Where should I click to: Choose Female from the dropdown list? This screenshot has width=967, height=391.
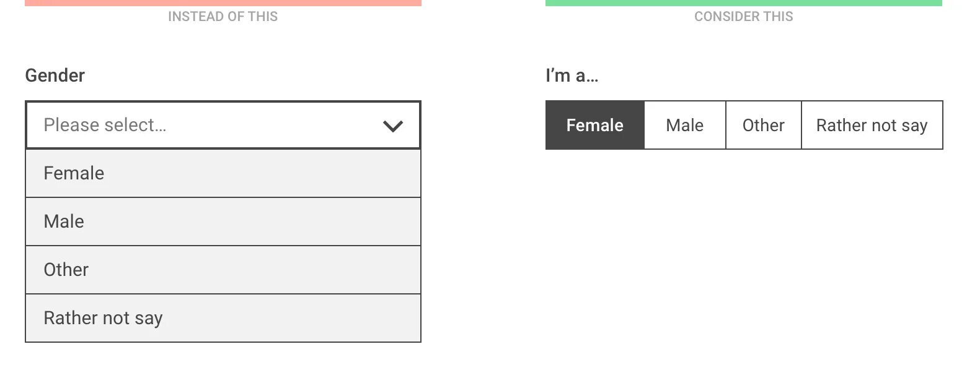pyautogui.click(x=223, y=173)
